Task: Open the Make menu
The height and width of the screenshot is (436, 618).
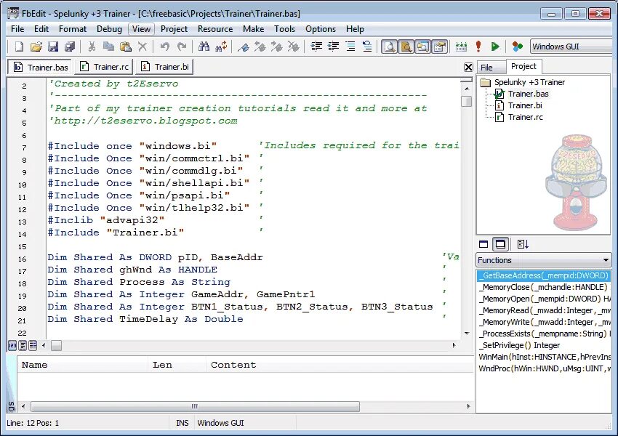Action: click(x=254, y=29)
